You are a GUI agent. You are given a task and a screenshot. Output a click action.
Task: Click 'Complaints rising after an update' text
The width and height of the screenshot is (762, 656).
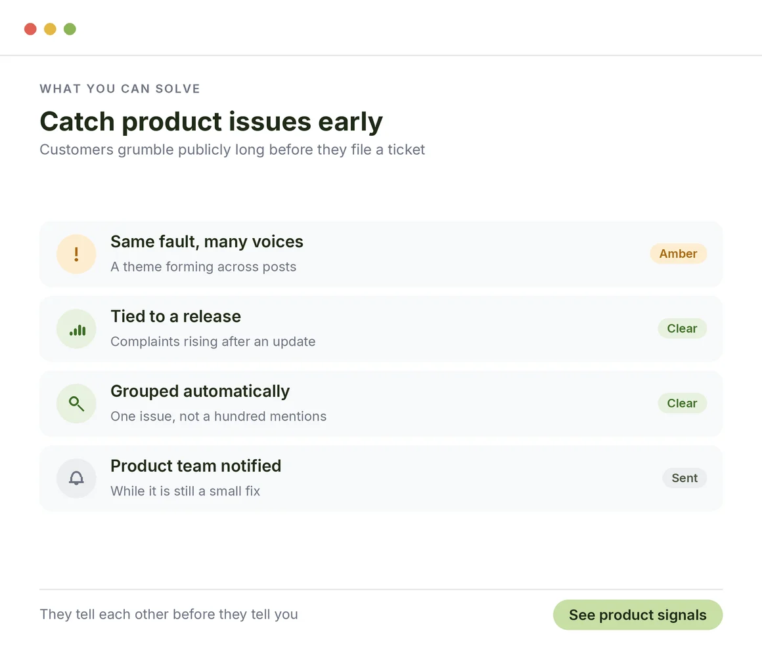point(213,342)
